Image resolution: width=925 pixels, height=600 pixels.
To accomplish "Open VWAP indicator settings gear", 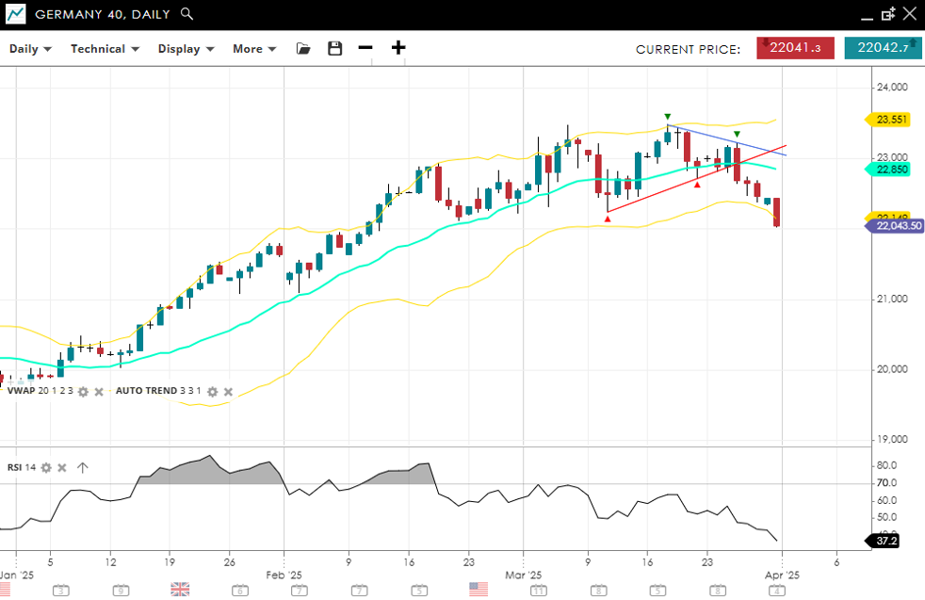I will tap(83, 391).
